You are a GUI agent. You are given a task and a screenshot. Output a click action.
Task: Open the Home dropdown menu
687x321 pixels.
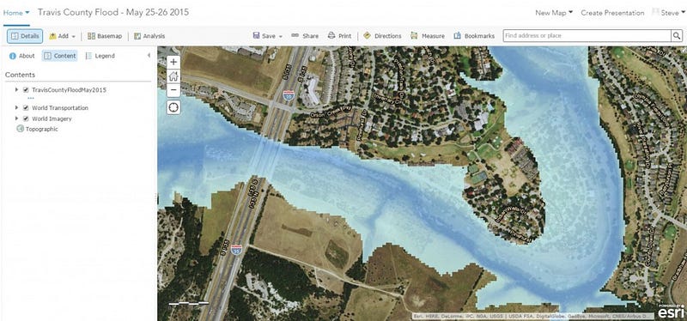point(16,13)
